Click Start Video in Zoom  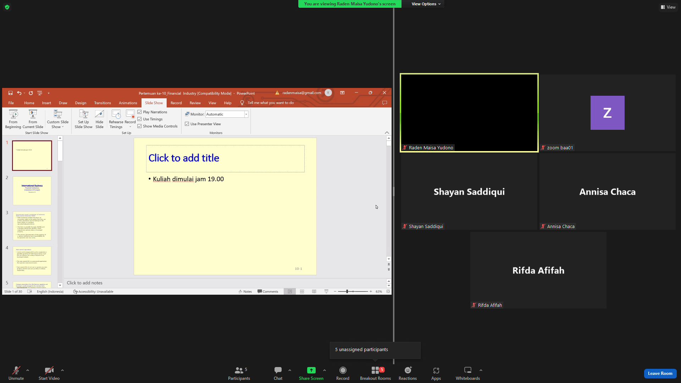49,373
